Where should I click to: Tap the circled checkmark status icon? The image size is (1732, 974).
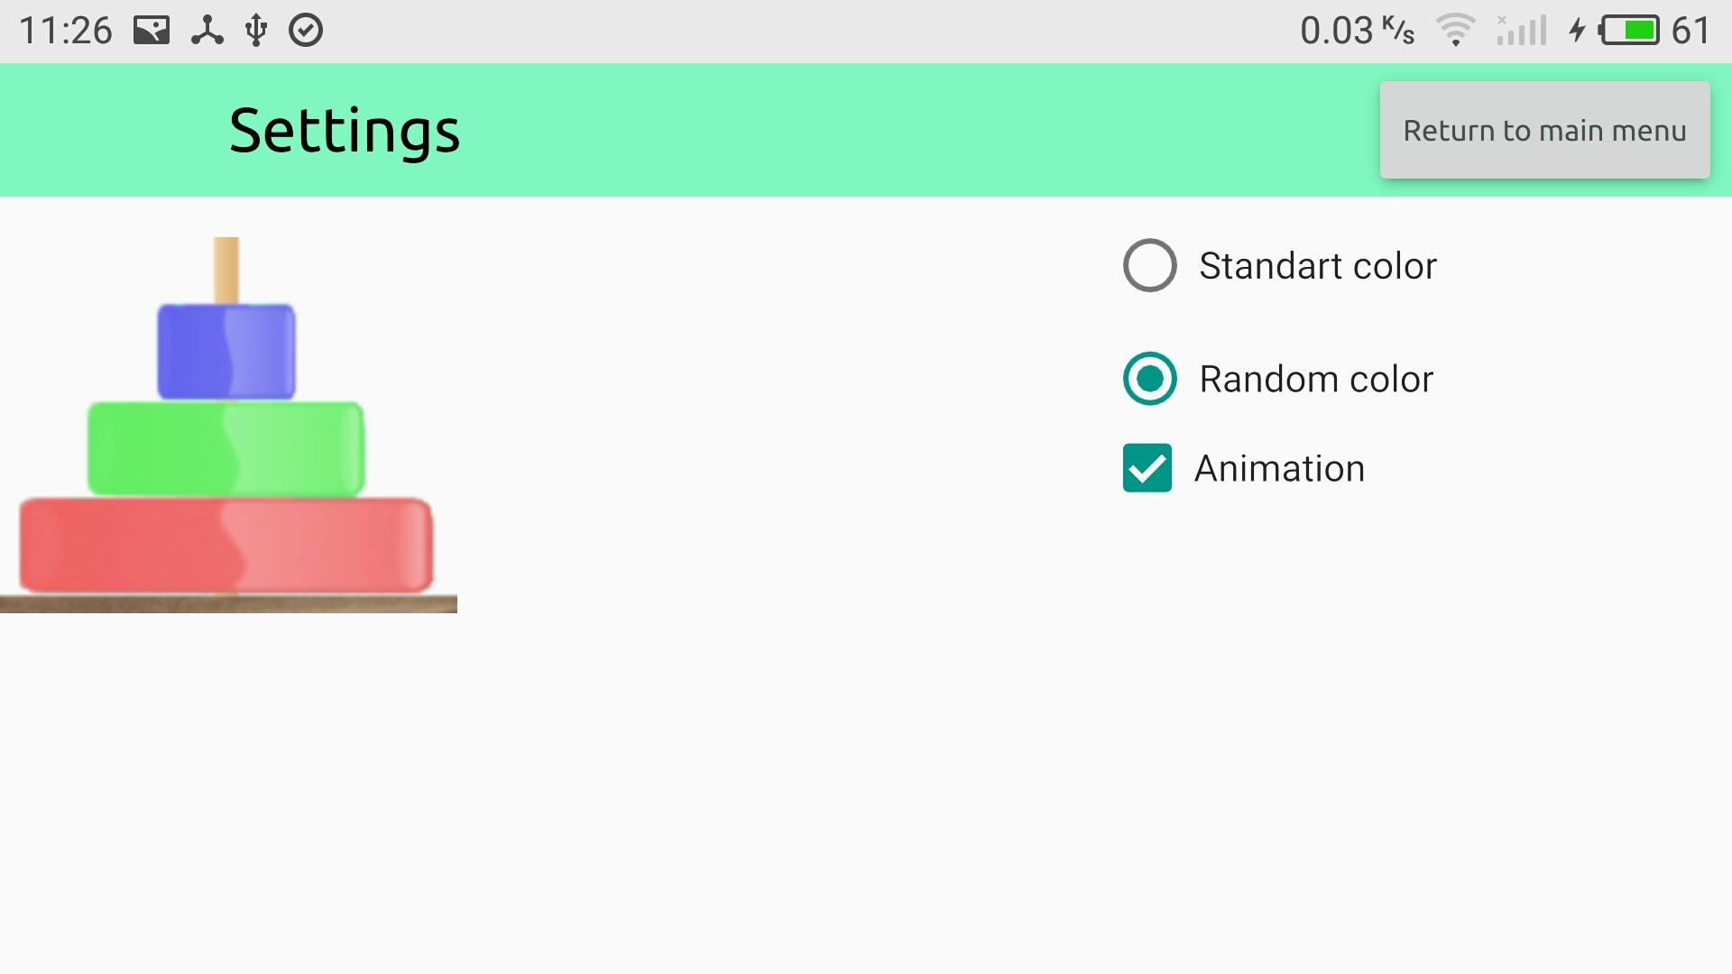click(x=306, y=31)
